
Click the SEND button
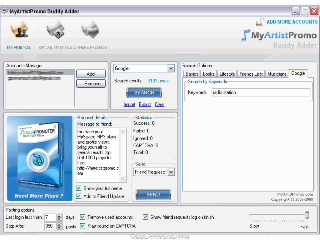pyautogui.click(x=153, y=195)
